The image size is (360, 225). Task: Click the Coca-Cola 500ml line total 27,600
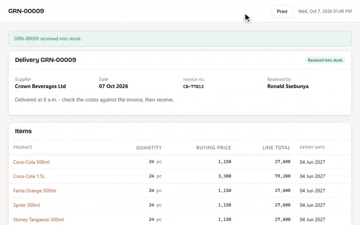[282, 161]
